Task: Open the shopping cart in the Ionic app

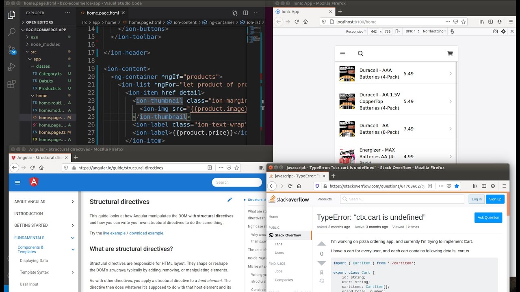Action: point(450,54)
